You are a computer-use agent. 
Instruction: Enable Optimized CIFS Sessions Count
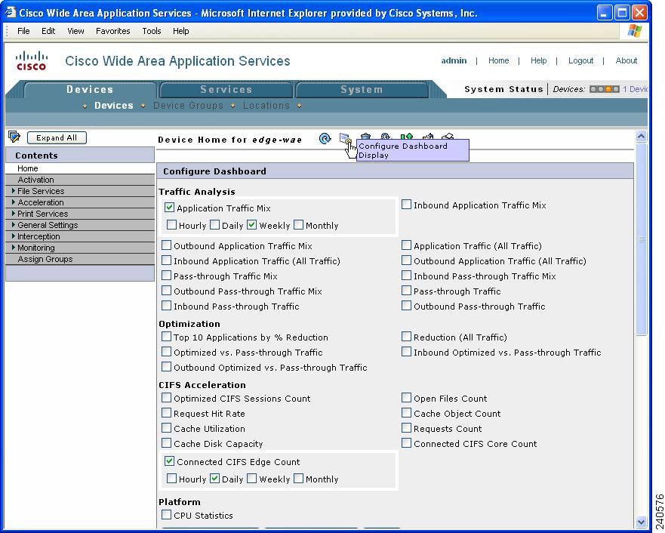167,398
